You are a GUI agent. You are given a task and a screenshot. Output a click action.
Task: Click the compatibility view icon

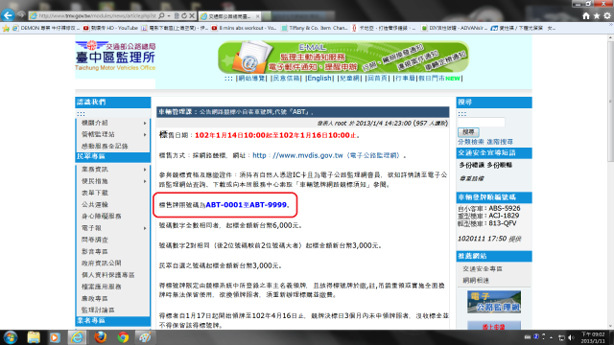click(x=177, y=16)
